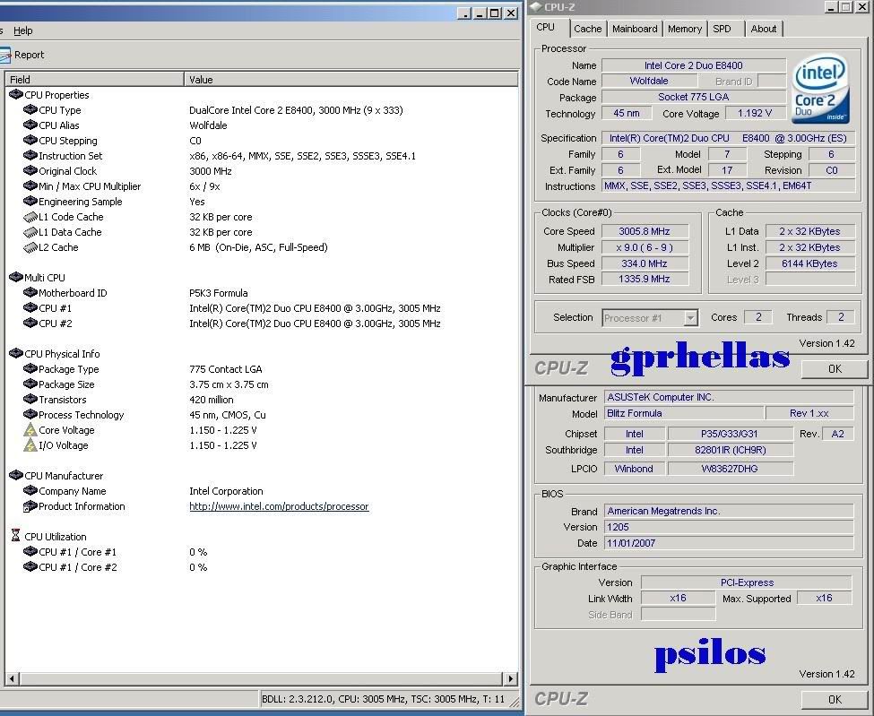Switch to the Mainboard tab in CPU-Z
This screenshot has width=874, height=716.
click(634, 28)
